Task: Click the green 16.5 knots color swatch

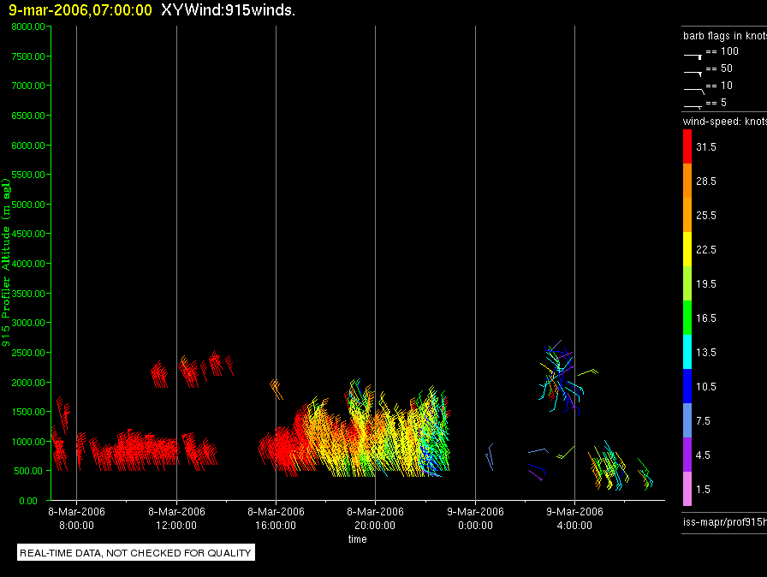Action: point(687,318)
